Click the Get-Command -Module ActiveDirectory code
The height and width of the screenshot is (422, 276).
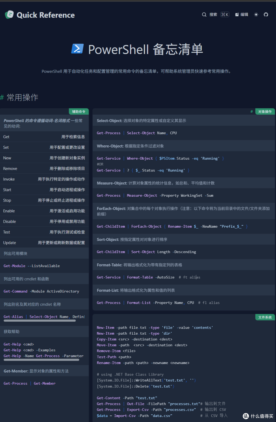click(x=41, y=291)
